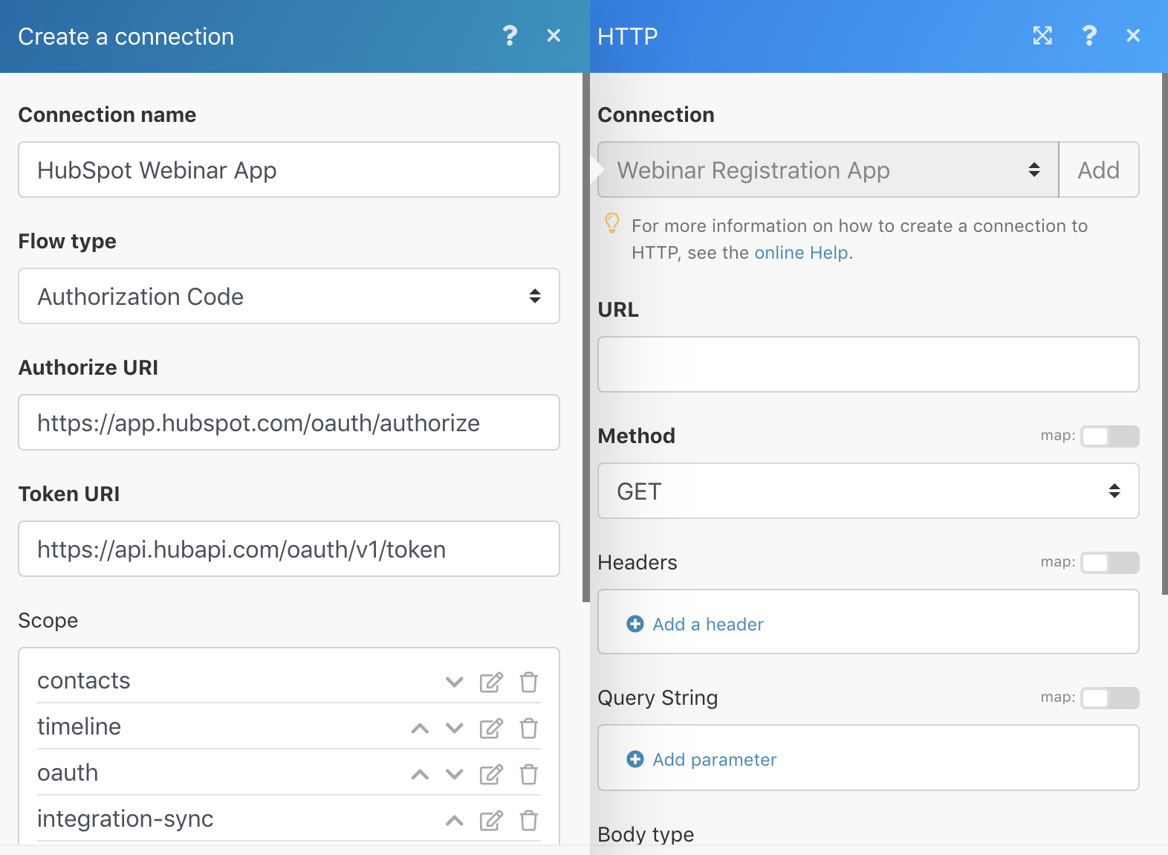
Task: Move integration-sync scope up
Action: [x=455, y=820]
